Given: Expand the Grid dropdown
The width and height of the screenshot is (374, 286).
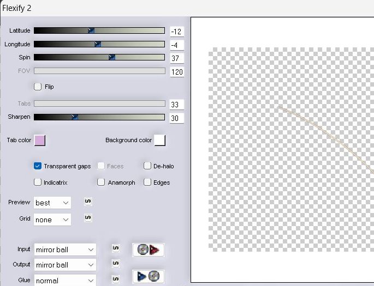Looking at the screenshot, I should [52, 220].
